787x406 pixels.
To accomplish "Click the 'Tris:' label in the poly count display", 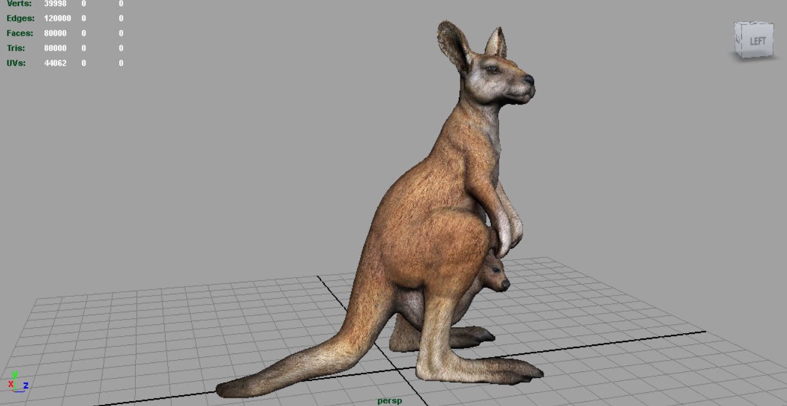I will pos(16,48).
